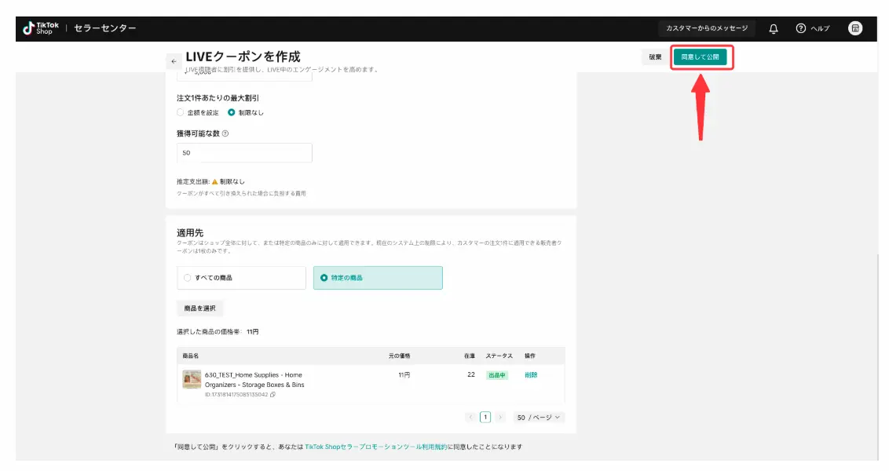This screenshot has height=471, width=889.
Task: Select the 制限なし radio option
Action: coord(232,112)
